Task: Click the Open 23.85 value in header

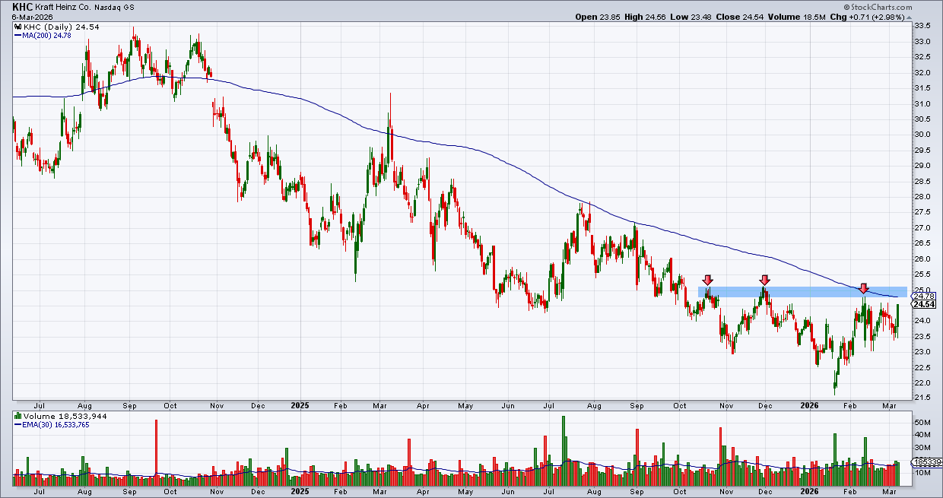Action: click(x=599, y=17)
